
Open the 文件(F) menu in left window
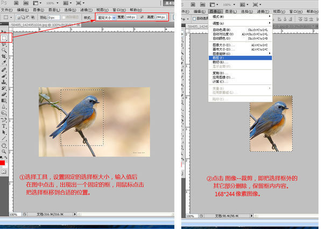7,10
